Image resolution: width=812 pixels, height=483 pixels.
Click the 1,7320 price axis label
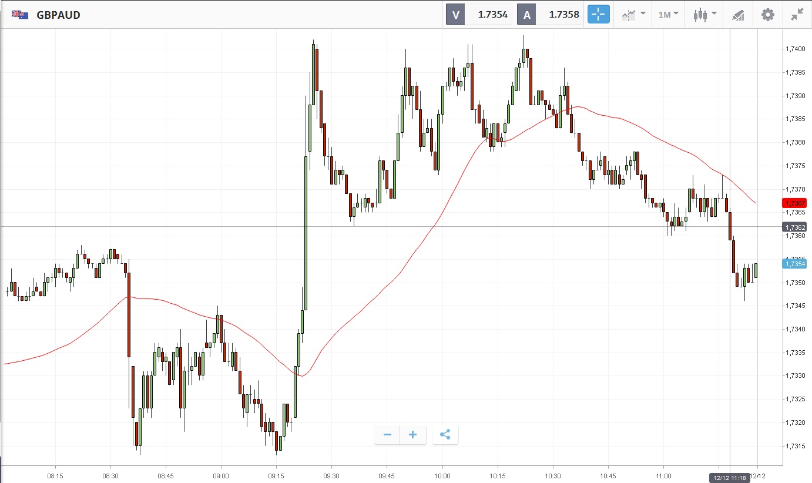[795, 422]
